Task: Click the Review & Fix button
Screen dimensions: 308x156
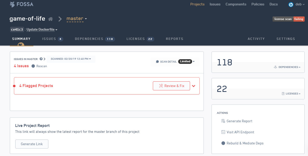Action: click(x=171, y=86)
